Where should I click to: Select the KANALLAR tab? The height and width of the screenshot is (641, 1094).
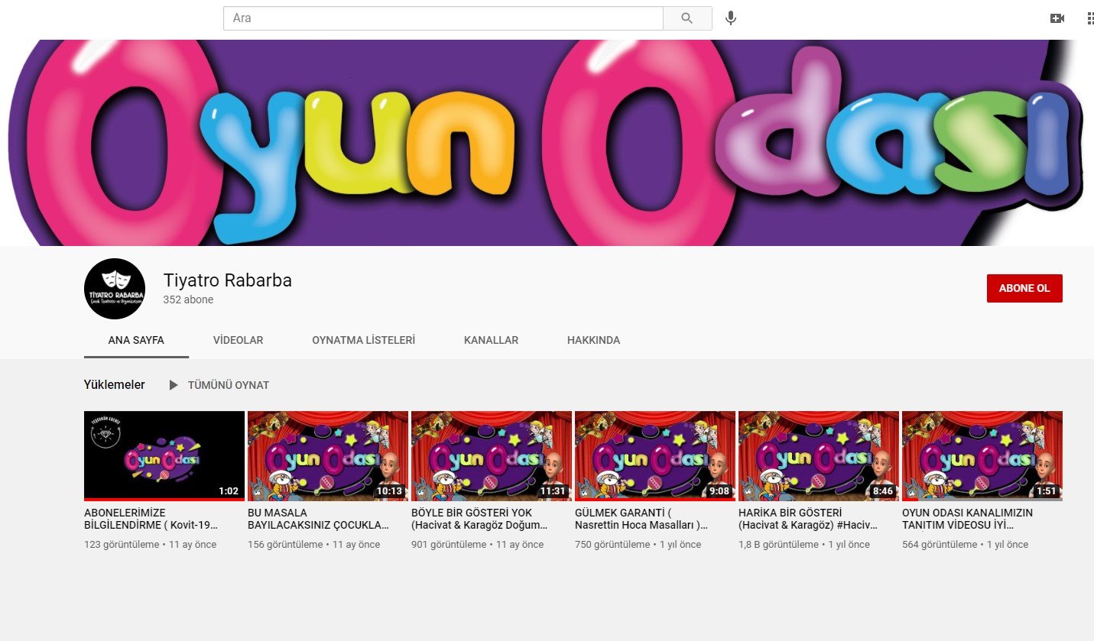point(491,340)
